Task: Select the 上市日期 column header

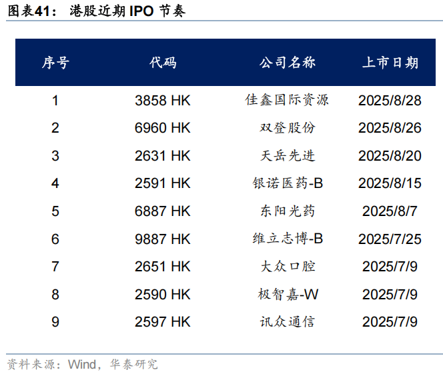Action: (x=390, y=63)
